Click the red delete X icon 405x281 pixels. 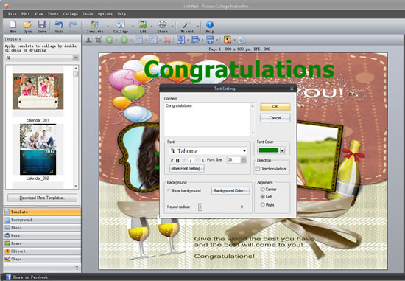pyautogui.click(x=168, y=40)
